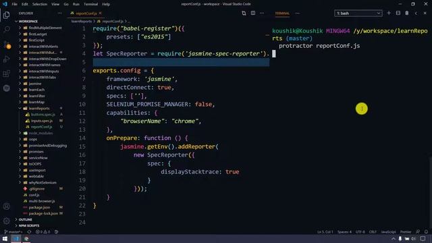The width and height of the screenshot is (432, 243).
Task: Click the round icon below Extensions
Action: pos(6,88)
